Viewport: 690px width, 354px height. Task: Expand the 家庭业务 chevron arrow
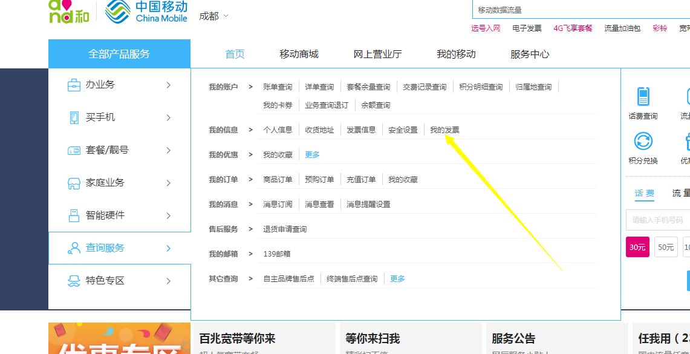[169, 183]
